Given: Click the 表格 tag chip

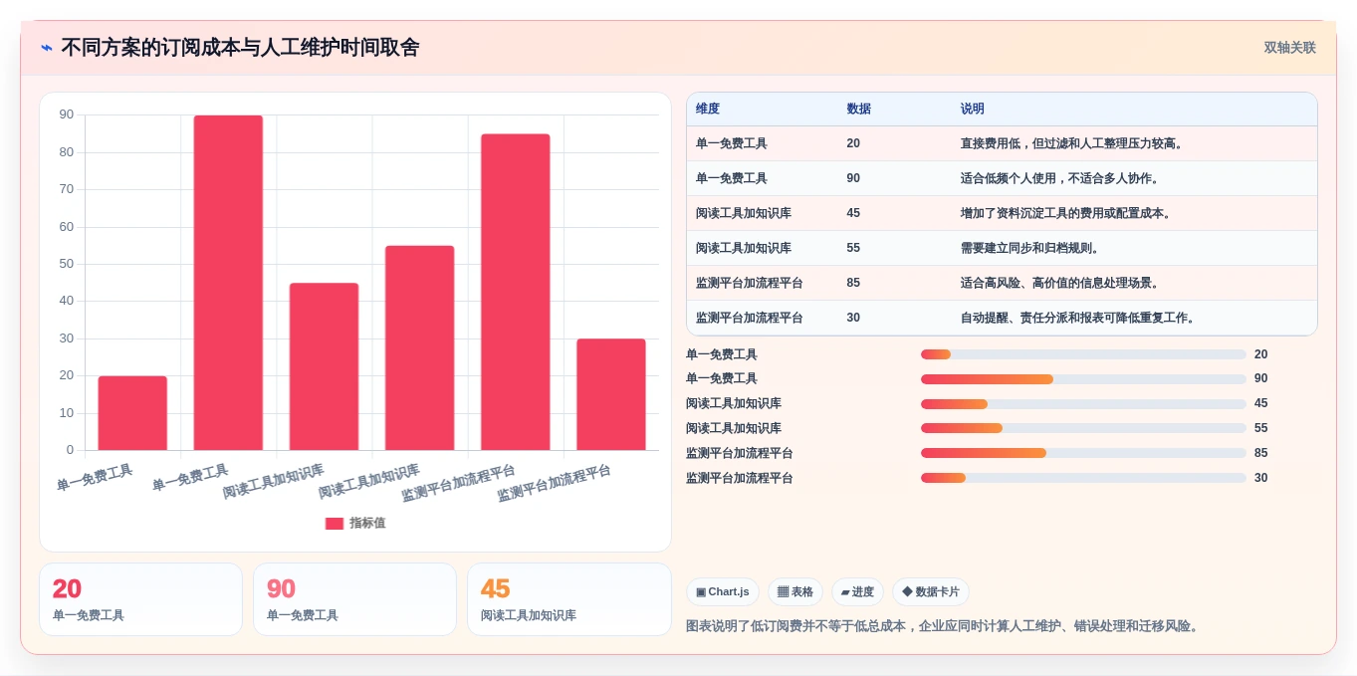Looking at the screenshot, I should point(795,592).
